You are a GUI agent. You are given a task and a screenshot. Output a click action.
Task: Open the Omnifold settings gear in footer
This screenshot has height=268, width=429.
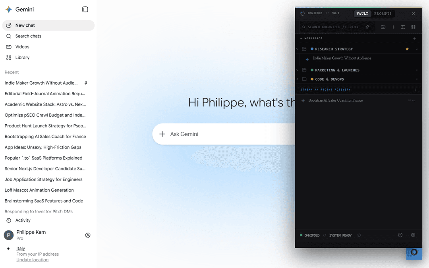point(413,235)
